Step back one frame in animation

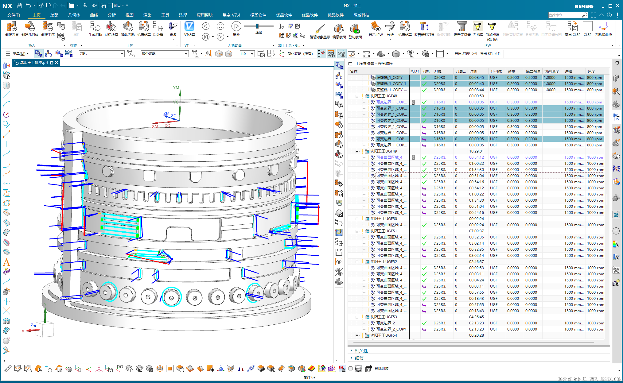tap(206, 37)
